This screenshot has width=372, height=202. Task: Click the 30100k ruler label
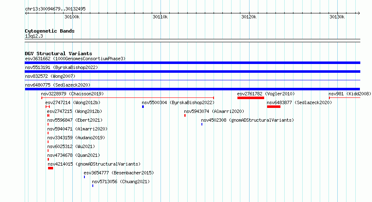72,17
